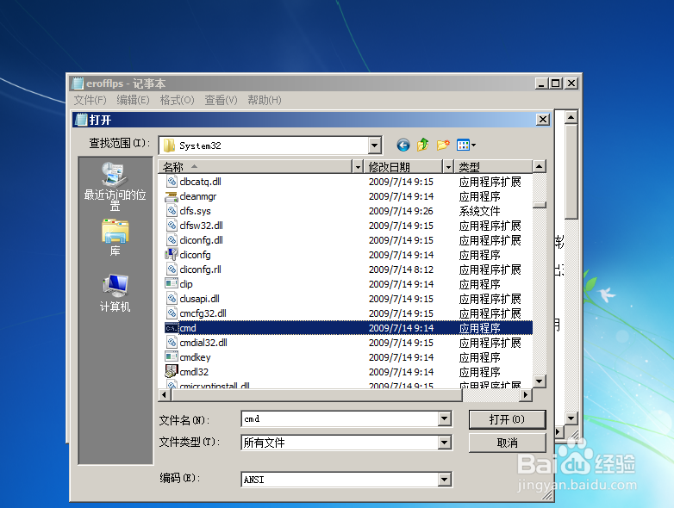Select the clfsw32.dll file icon
This screenshot has height=508, width=674.
click(172, 226)
